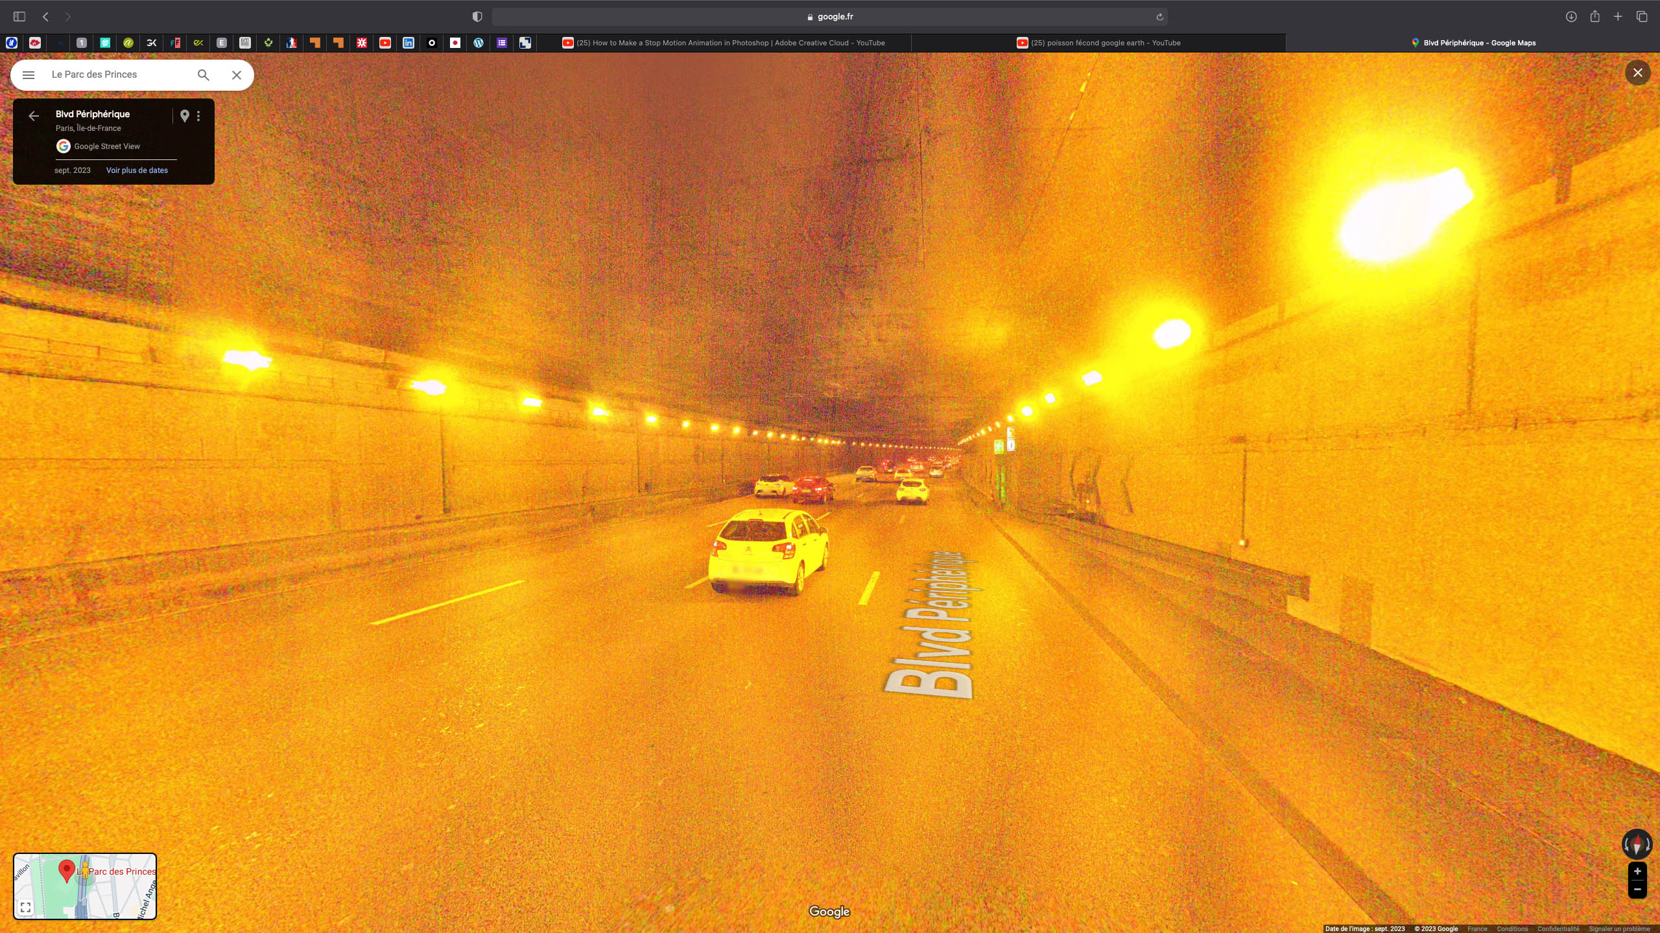Go back using the Street View panel arrow
1660x933 pixels.
coord(34,116)
